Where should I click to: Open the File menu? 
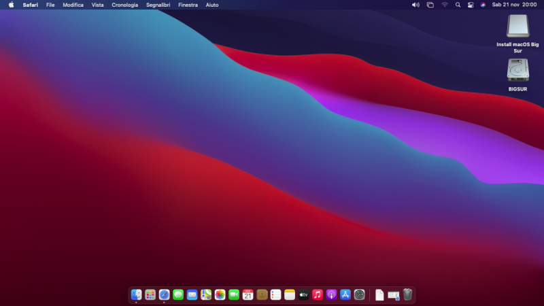click(x=50, y=5)
